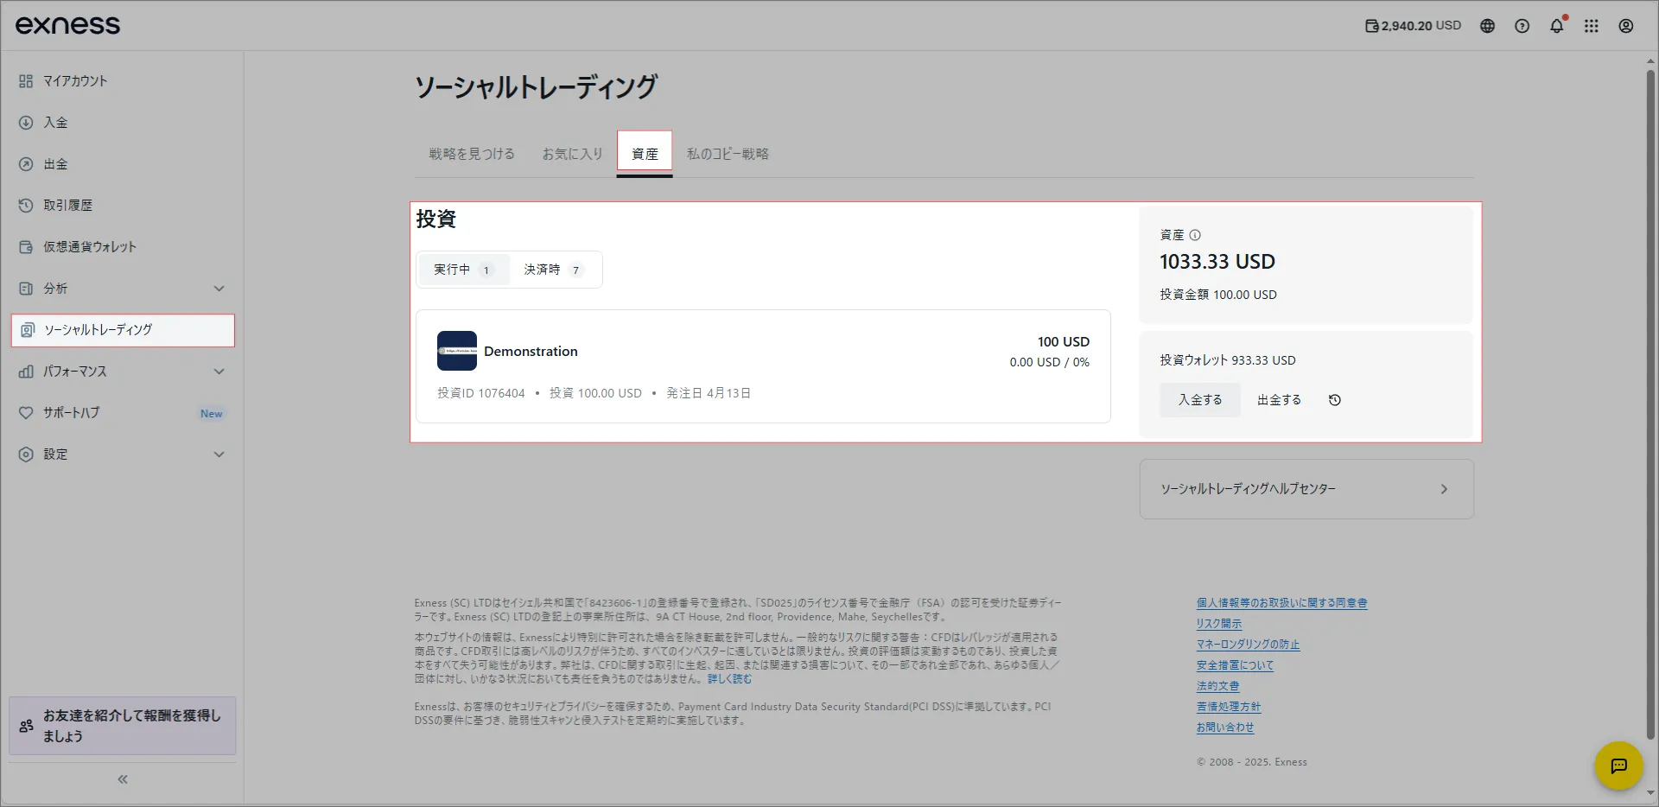The width and height of the screenshot is (1659, 807).
Task: Click the investment wallet history icon
Action: [x=1334, y=400]
